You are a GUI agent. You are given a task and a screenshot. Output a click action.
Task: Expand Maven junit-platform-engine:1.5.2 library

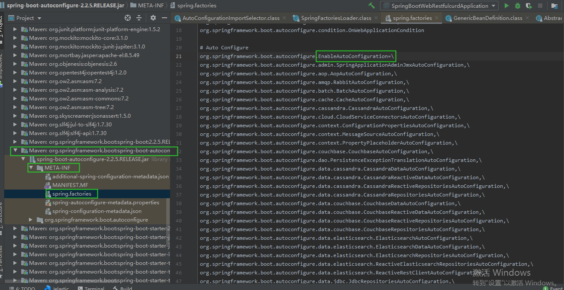(x=16, y=29)
